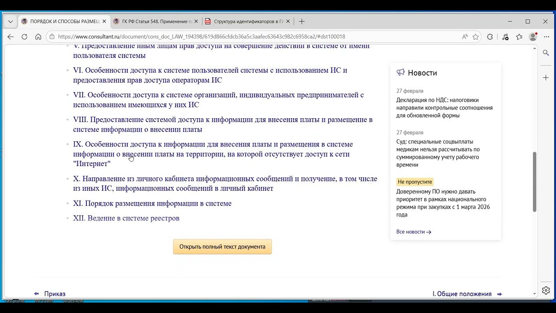This screenshot has height=313, width=556.
Task: Open section V about access rights
Action: coord(221,50)
